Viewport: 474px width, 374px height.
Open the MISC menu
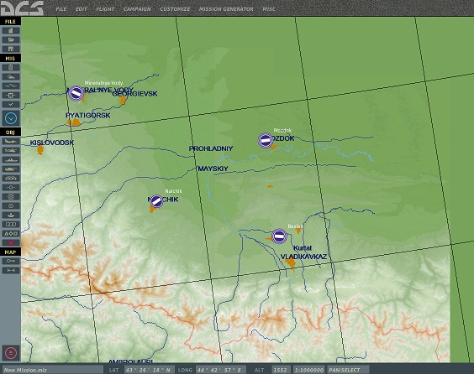(x=269, y=9)
